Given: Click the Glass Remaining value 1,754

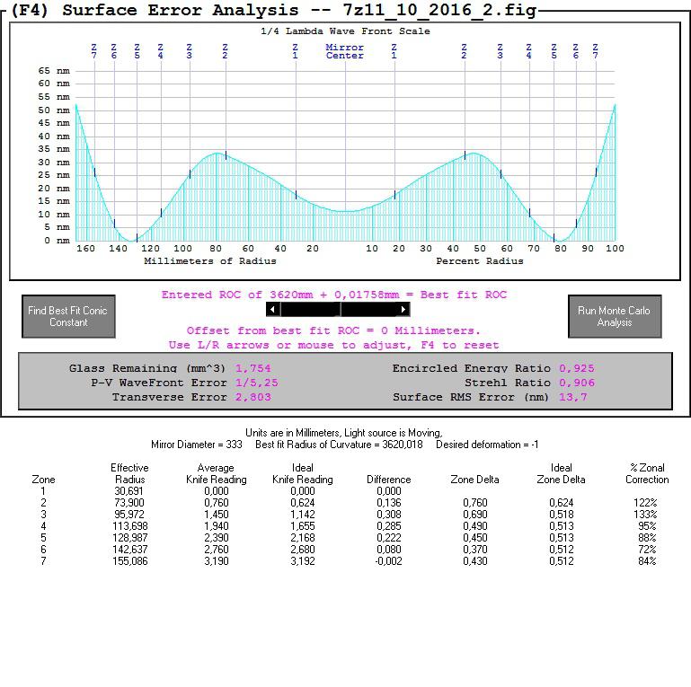Looking at the screenshot, I should point(253,368).
